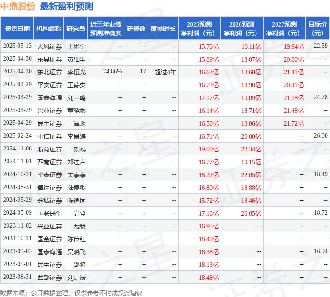Viewport: 330px width, 297px height.
Task: Select the 20.80亿 forecast value
Action: (294, 59)
